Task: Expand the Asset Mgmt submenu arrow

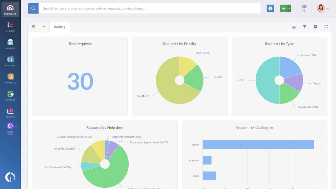Action: pyautogui.click(x=16, y=126)
